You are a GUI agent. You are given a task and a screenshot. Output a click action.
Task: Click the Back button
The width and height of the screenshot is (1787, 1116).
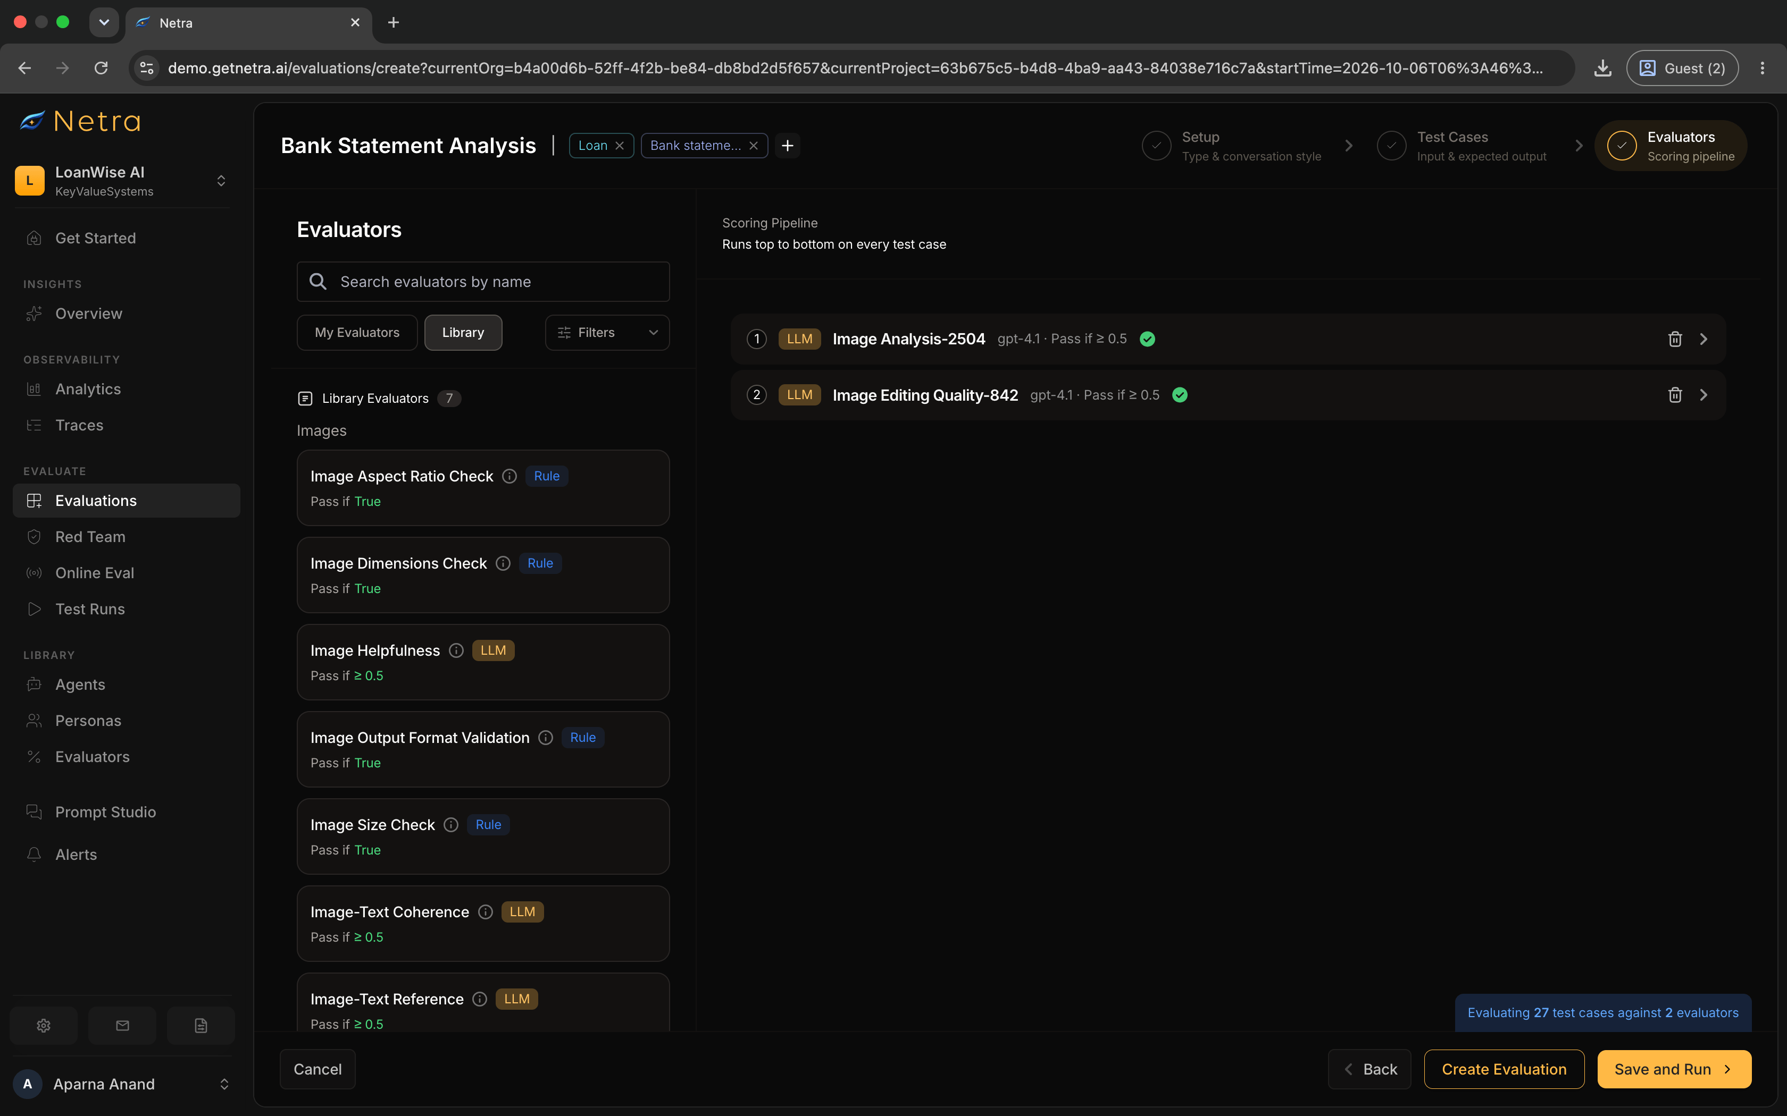click(1370, 1069)
